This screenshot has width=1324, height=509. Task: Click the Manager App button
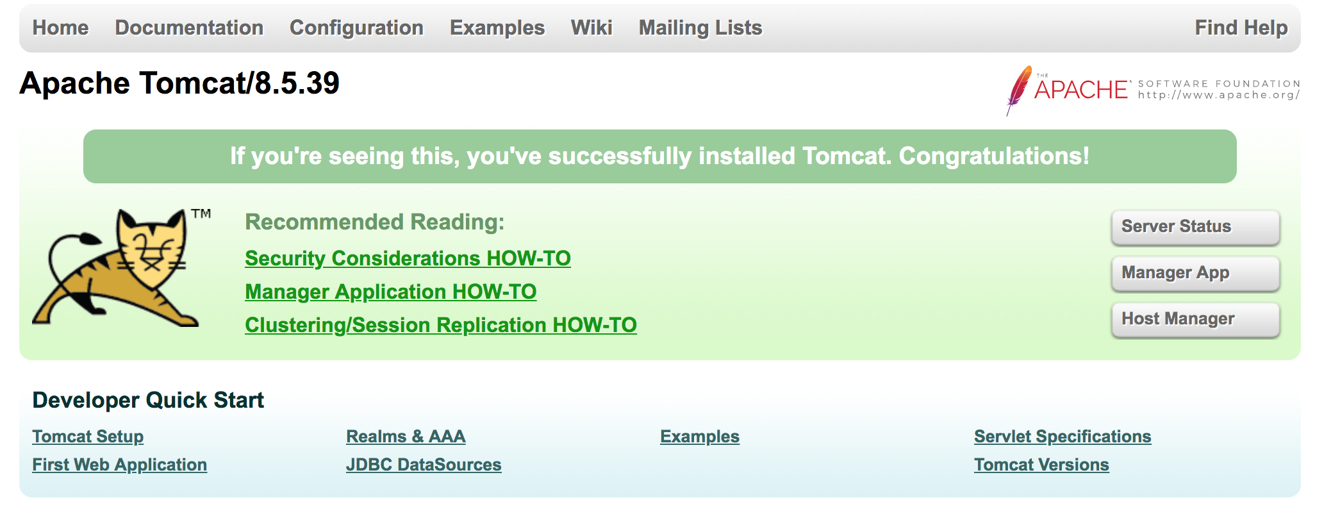pos(1195,272)
